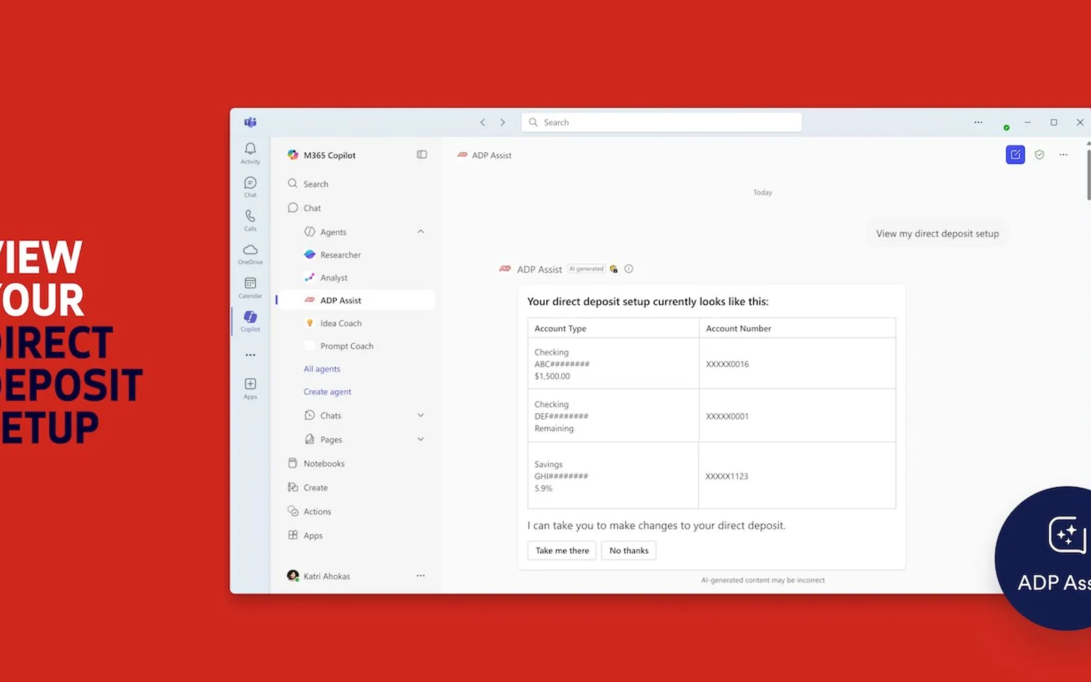Toggle the M365 Copilot sidebar panel
The height and width of the screenshot is (682, 1091).
pos(422,155)
